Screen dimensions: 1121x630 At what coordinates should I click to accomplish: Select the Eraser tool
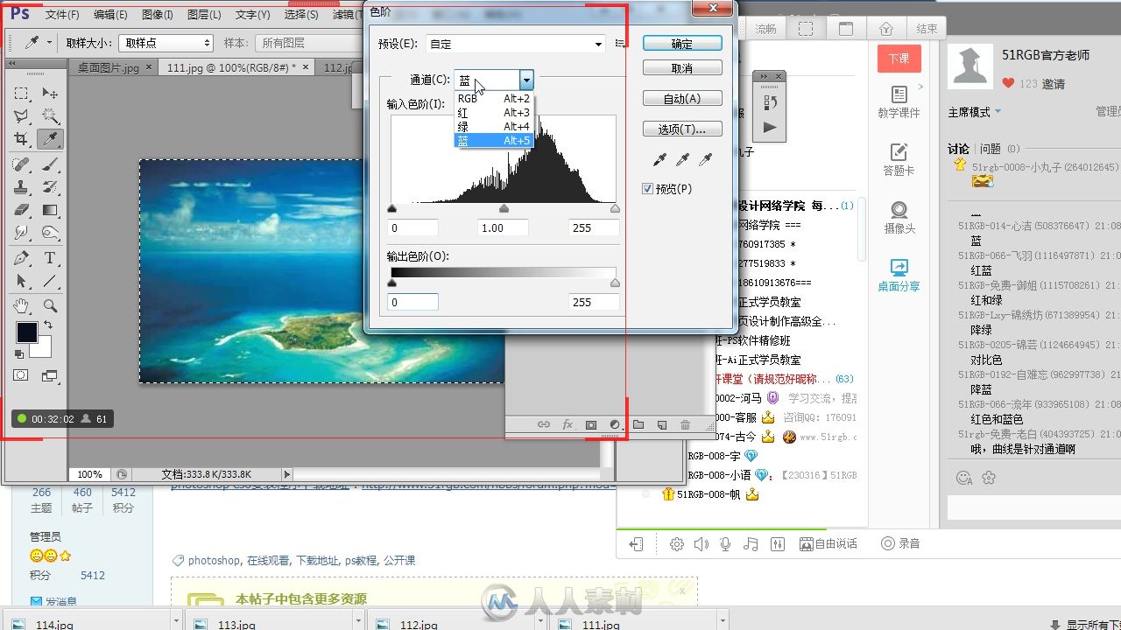tap(22, 210)
